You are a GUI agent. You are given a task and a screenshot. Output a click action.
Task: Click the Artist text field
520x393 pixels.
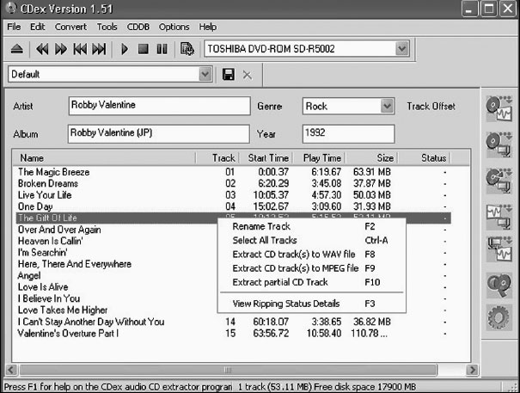click(156, 106)
